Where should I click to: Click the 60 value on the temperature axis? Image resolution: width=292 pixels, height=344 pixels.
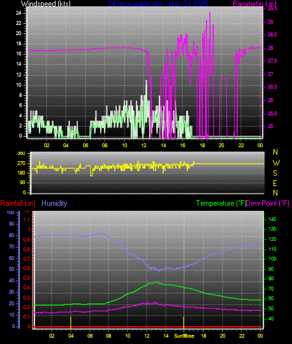pyautogui.click(x=271, y=298)
